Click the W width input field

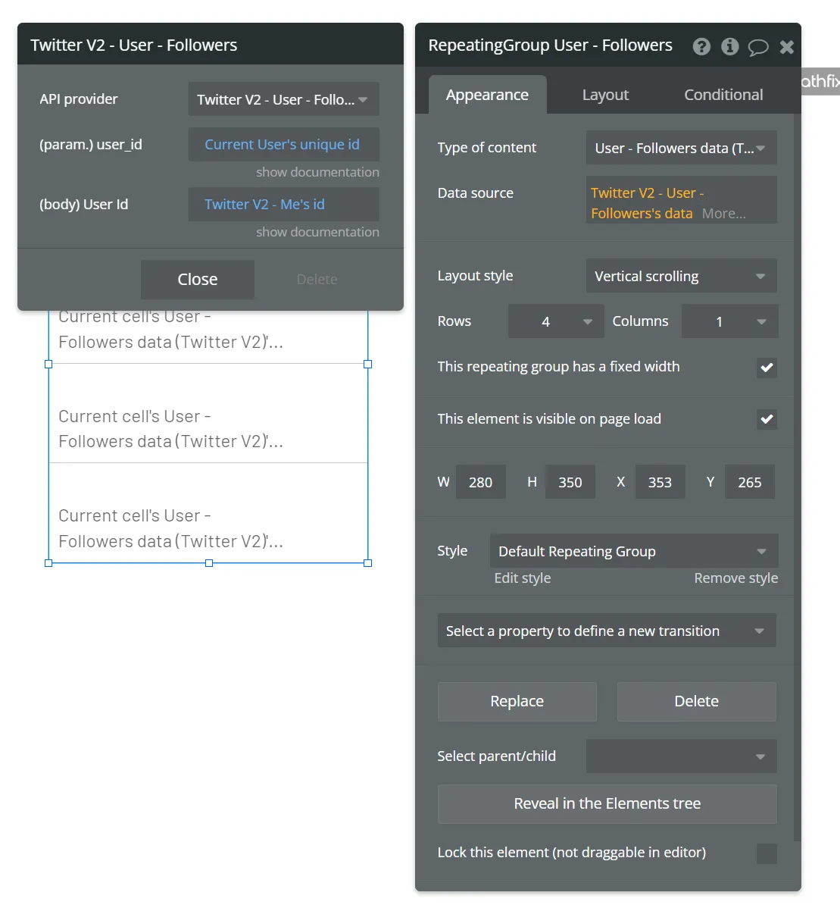point(480,482)
